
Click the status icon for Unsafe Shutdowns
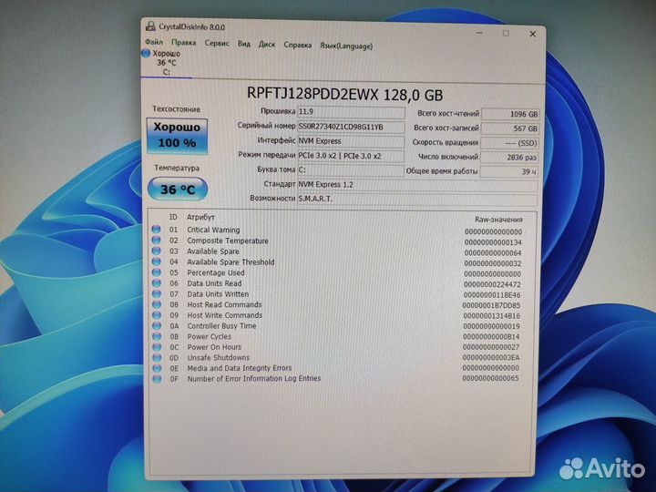(x=157, y=357)
